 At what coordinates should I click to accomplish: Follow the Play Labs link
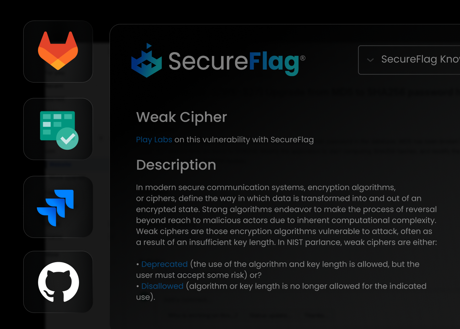click(x=154, y=140)
